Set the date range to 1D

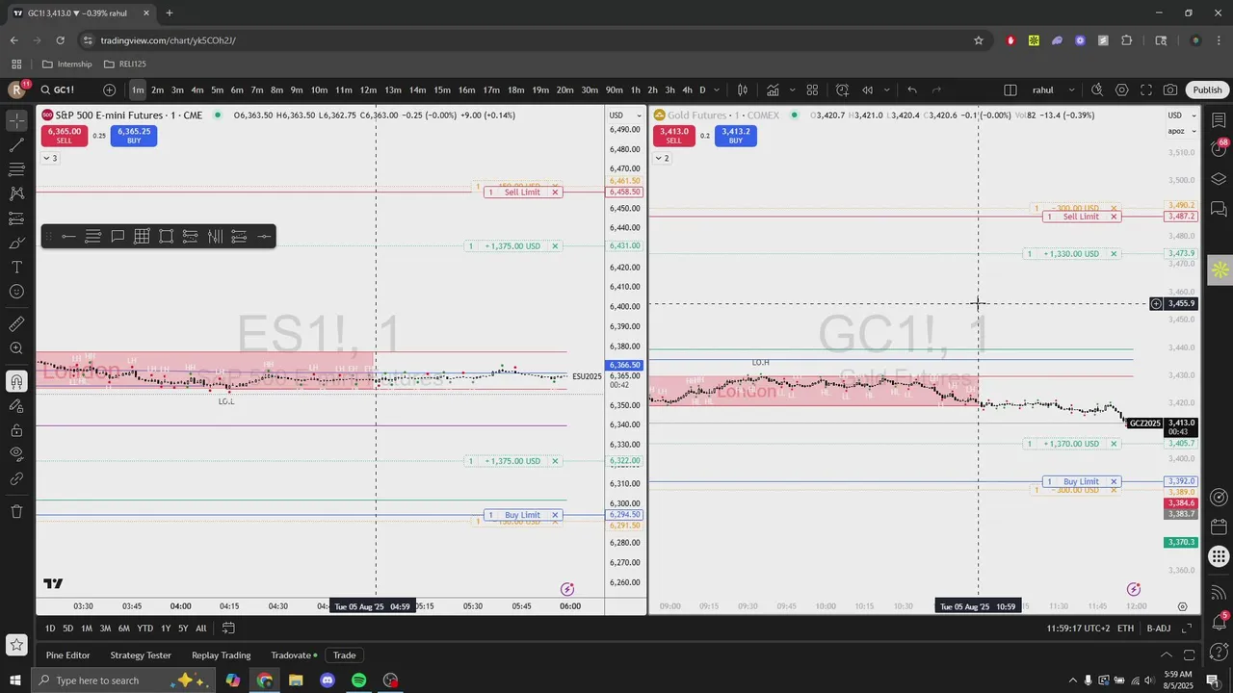[50, 629]
